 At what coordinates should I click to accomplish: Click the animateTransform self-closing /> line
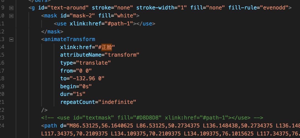tap(44, 110)
